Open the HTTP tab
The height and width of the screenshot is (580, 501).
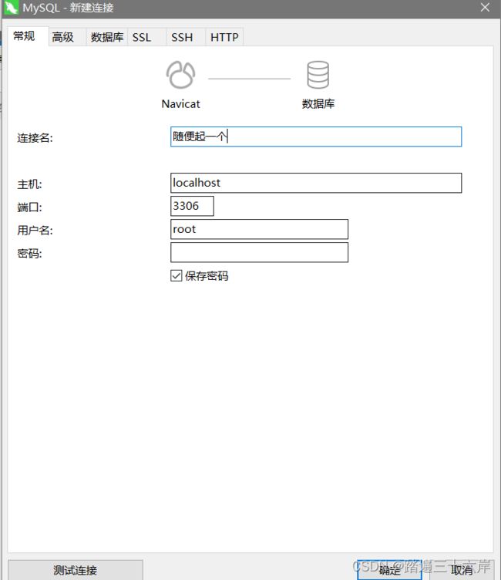click(224, 37)
